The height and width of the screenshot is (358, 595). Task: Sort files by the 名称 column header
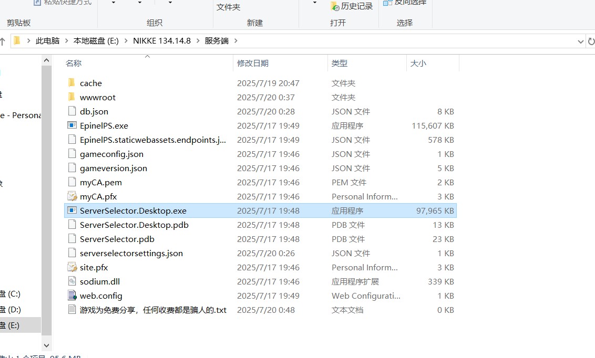tap(74, 63)
